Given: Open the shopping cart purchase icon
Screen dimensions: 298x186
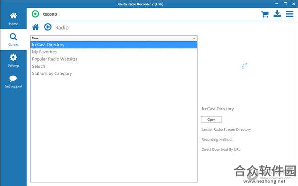Looking at the screenshot, I should pyautogui.click(x=265, y=14).
